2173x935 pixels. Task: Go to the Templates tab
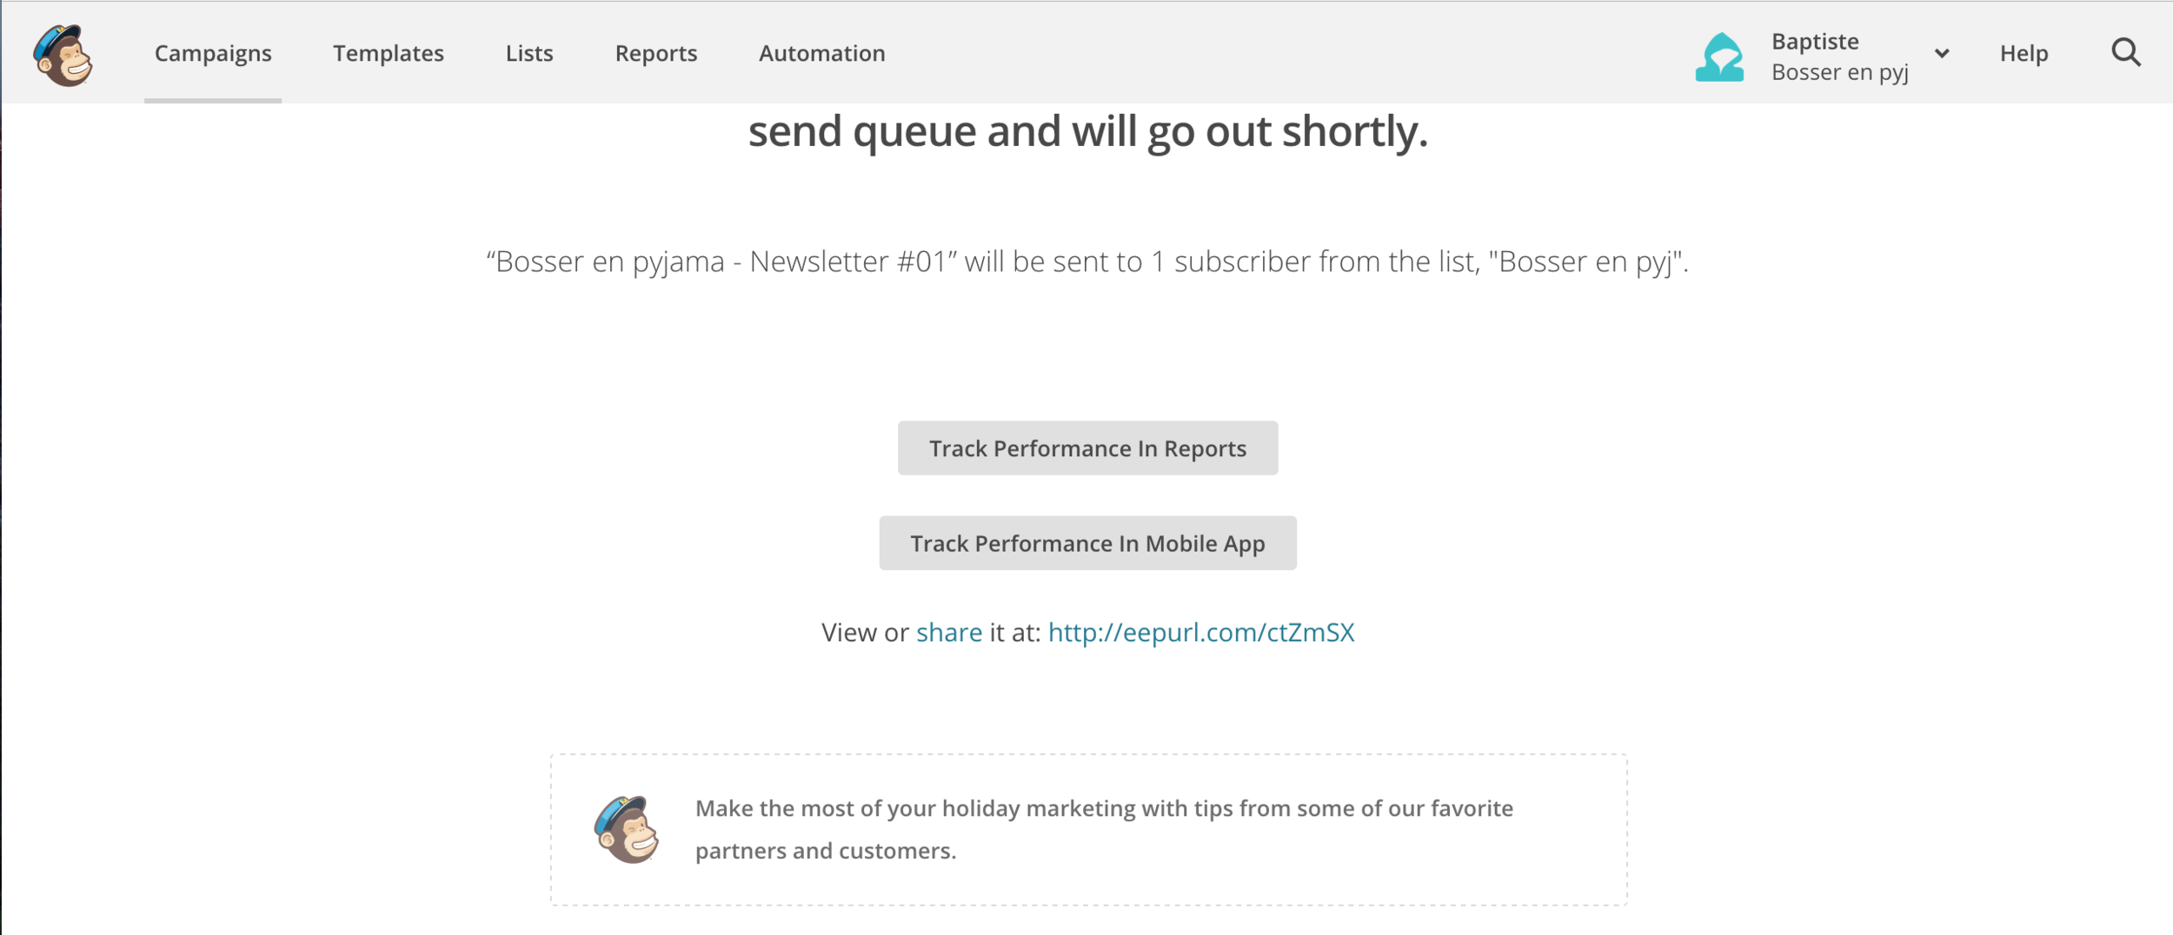click(x=389, y=53)
